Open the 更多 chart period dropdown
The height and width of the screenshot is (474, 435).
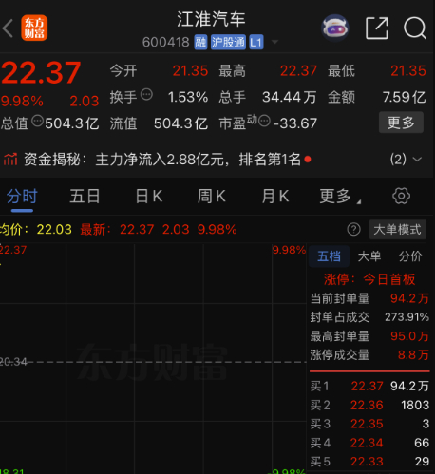tap(340, 197)
